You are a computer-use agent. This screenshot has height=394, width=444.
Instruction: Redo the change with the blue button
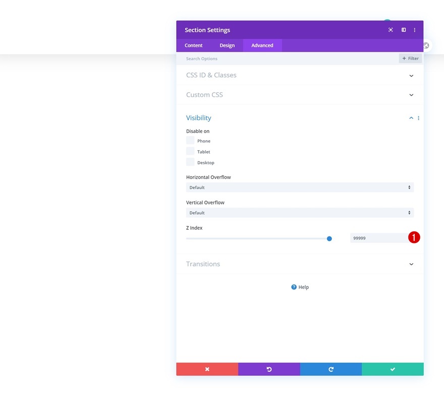(331, 369)
